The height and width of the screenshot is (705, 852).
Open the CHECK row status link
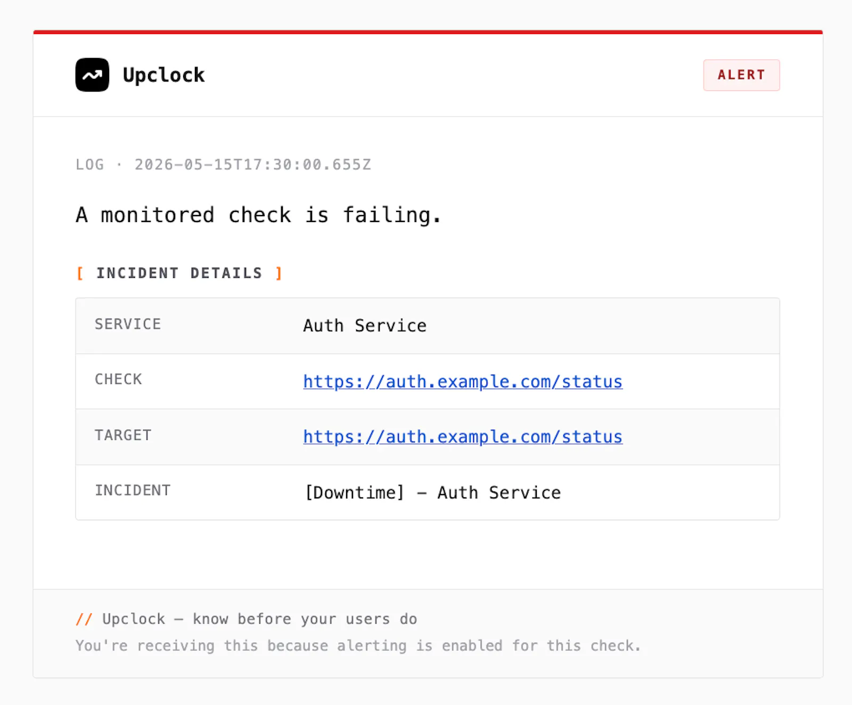[463, 382]
